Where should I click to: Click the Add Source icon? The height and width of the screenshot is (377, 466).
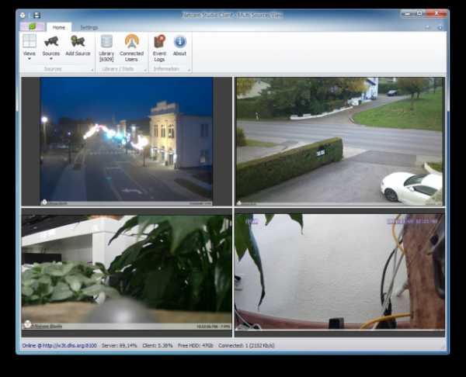(x=78, y=42)
